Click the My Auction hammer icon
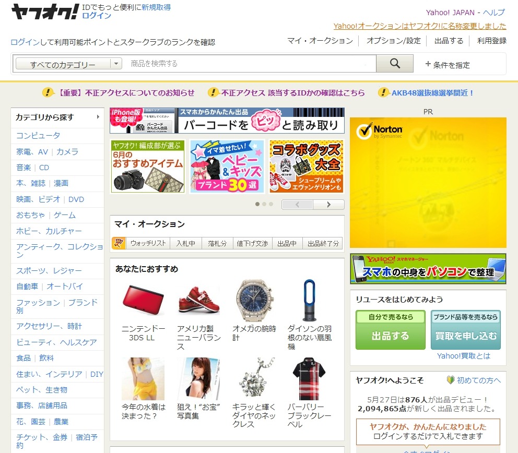 pos(119,243)
